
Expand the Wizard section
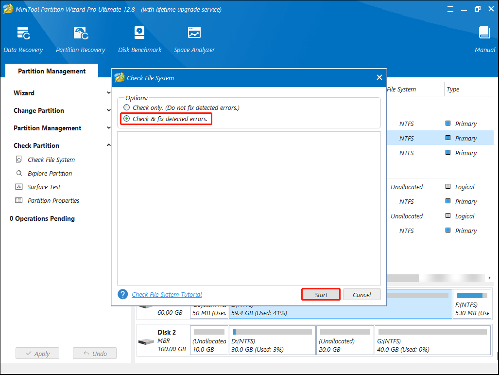coord(108,93)
